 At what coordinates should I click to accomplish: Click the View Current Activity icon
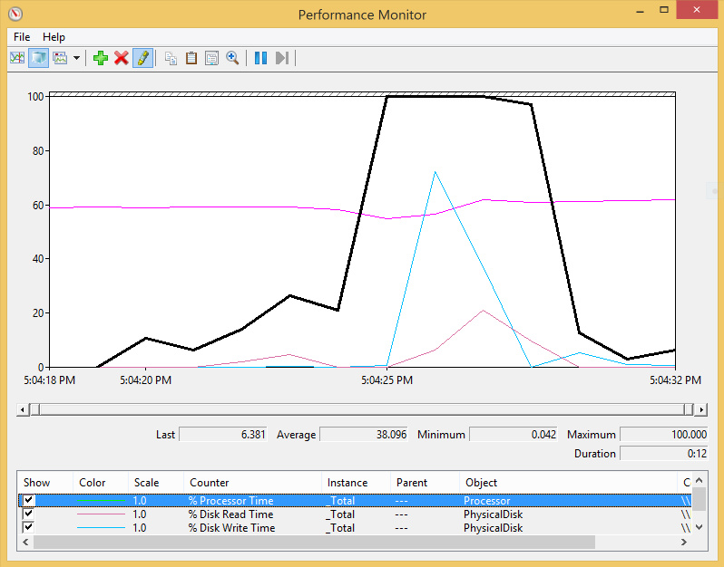coord(17,58)
